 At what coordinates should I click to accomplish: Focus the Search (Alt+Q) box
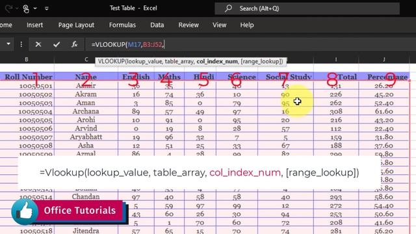[x=307, y=8]
